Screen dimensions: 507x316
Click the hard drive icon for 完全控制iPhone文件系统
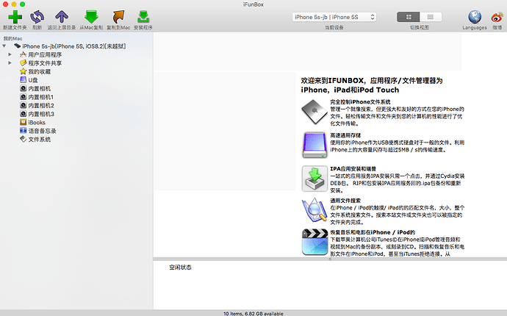click(314, 112)
